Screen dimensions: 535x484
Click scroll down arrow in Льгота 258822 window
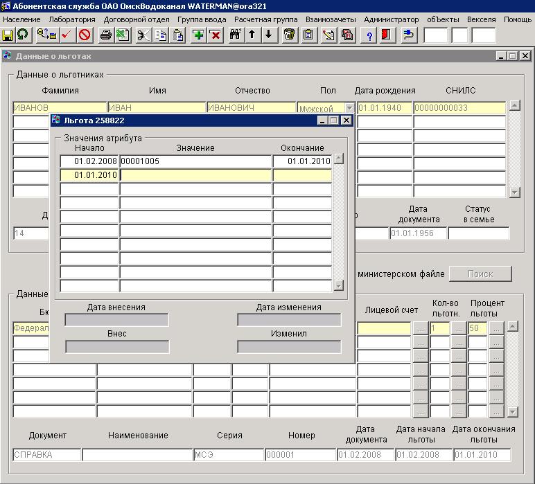coord(339,285)
